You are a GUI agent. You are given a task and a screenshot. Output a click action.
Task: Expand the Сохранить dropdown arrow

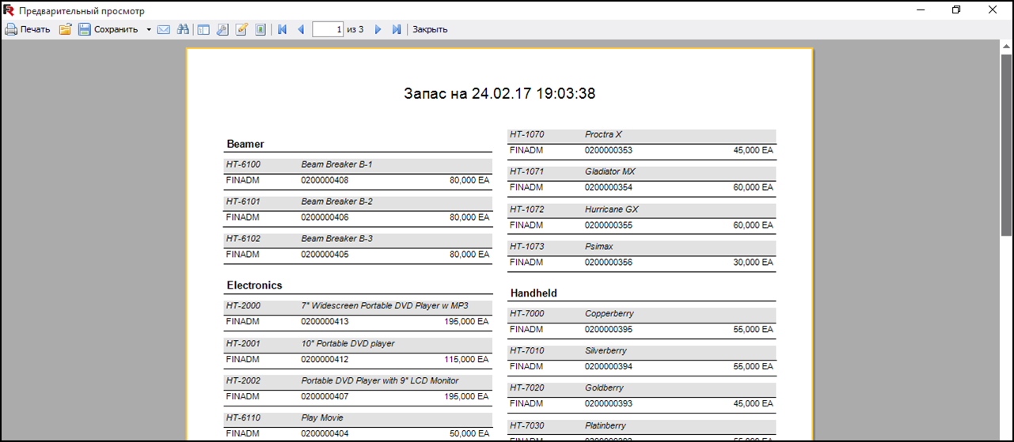pyautogui.click(x=149, y=29)
